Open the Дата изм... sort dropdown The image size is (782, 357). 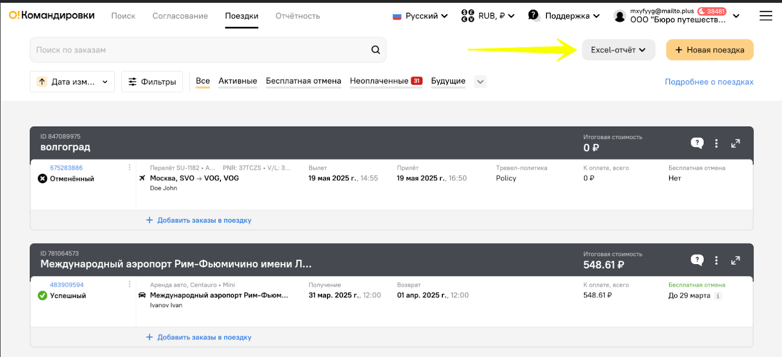pyautogui.click(x=72, y=82)
